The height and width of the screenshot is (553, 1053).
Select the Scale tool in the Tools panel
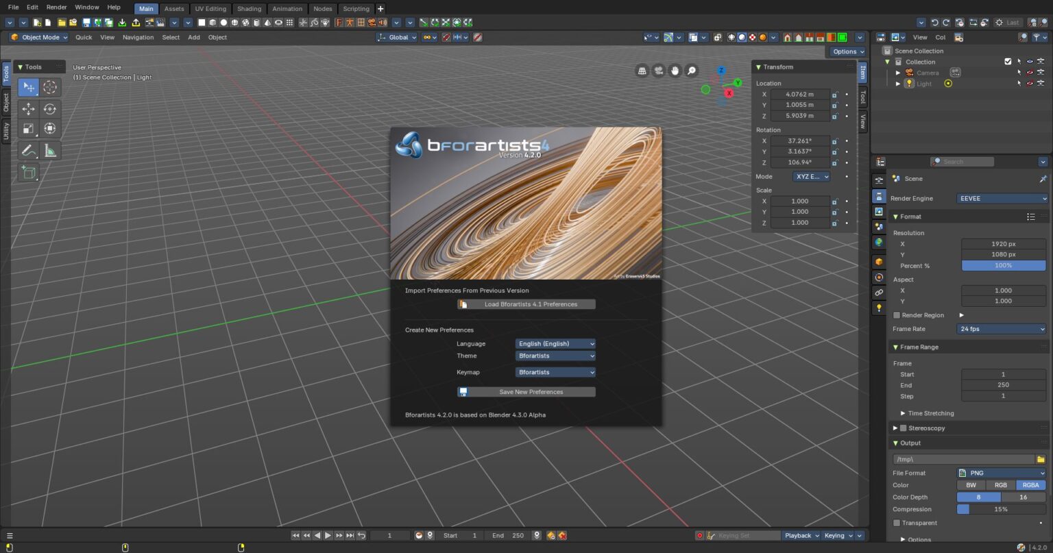click(29, 128)
